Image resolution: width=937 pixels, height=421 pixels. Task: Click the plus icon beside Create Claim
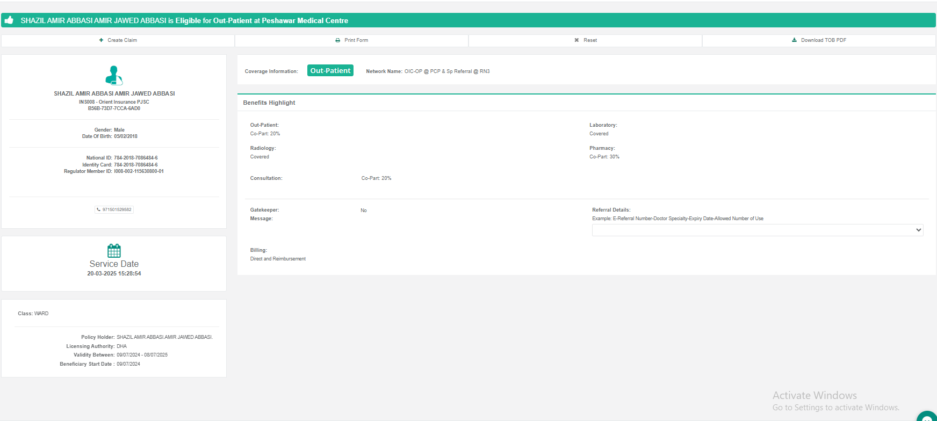click(101, 40)
